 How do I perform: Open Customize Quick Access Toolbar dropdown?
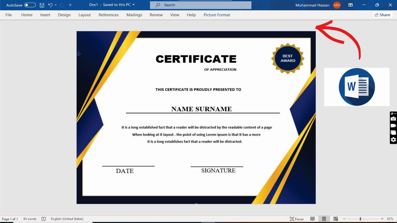point(70,5)
